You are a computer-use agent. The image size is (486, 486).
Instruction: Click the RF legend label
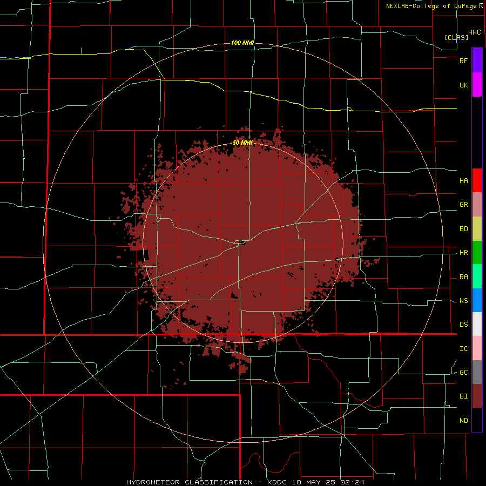coord(463,60)
